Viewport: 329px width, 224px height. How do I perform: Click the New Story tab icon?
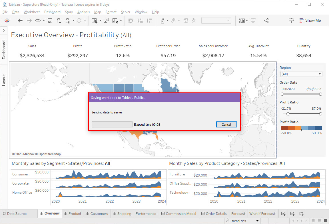302,214
